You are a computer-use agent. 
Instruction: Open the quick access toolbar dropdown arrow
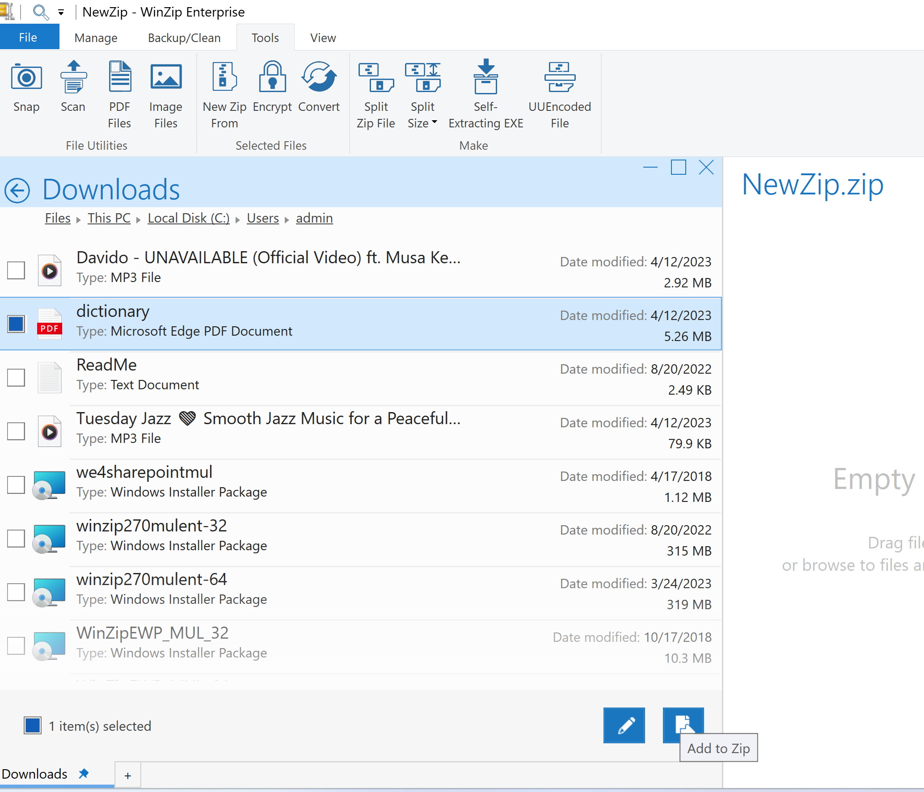coord(61,13)
